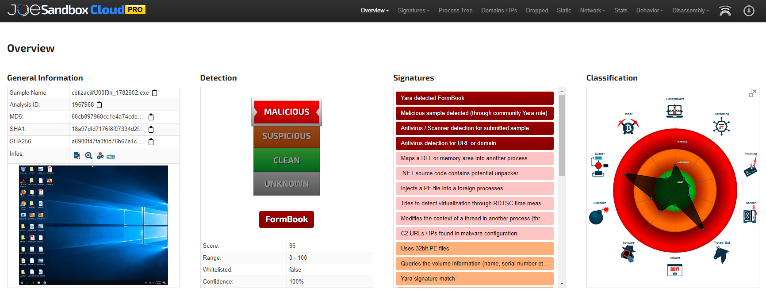The image size is (766, 296).
Task: Click the YARA Infos badge
Action: click(x=111, y=157)
